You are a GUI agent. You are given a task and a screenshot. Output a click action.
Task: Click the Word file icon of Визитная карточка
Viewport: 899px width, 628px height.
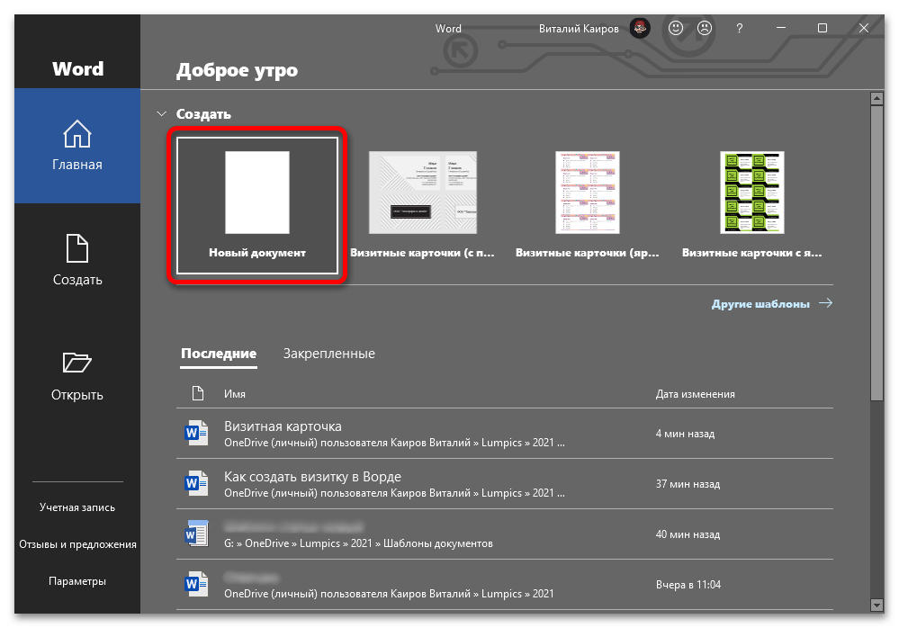pos(196,433)
